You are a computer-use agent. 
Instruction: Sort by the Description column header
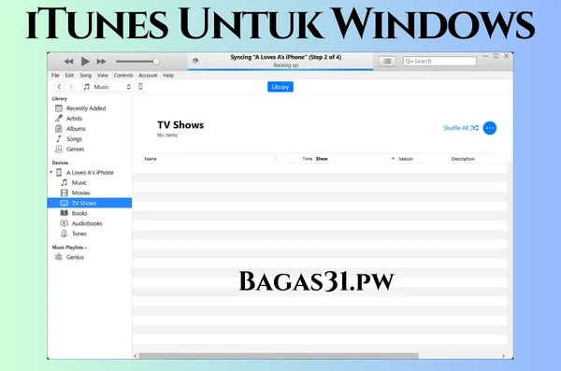(x=474, y=159)
